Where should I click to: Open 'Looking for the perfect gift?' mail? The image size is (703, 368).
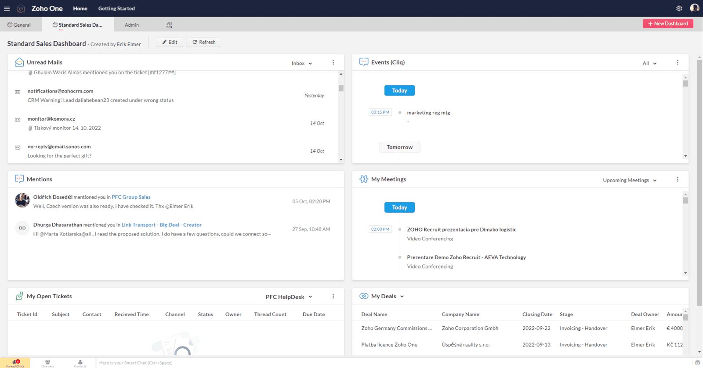tap(59, 156)
